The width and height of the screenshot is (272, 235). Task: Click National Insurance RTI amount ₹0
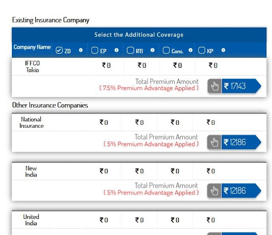[139, 122]
